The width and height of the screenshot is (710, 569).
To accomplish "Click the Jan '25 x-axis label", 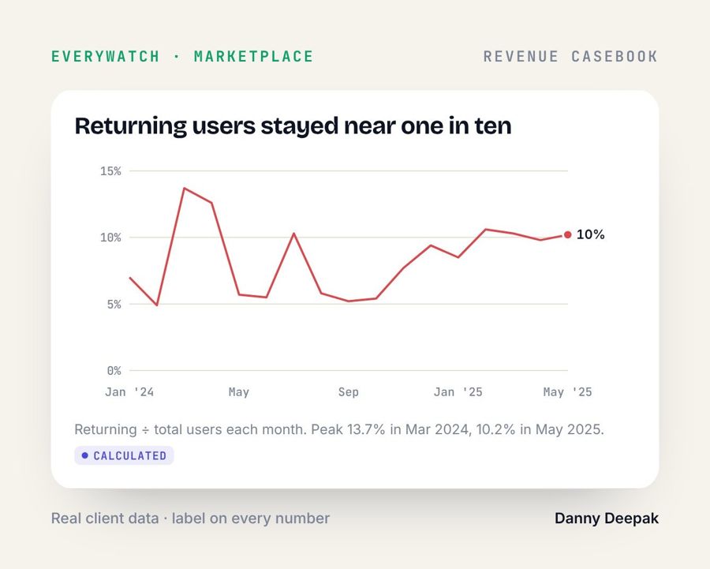I will point(458,392).
